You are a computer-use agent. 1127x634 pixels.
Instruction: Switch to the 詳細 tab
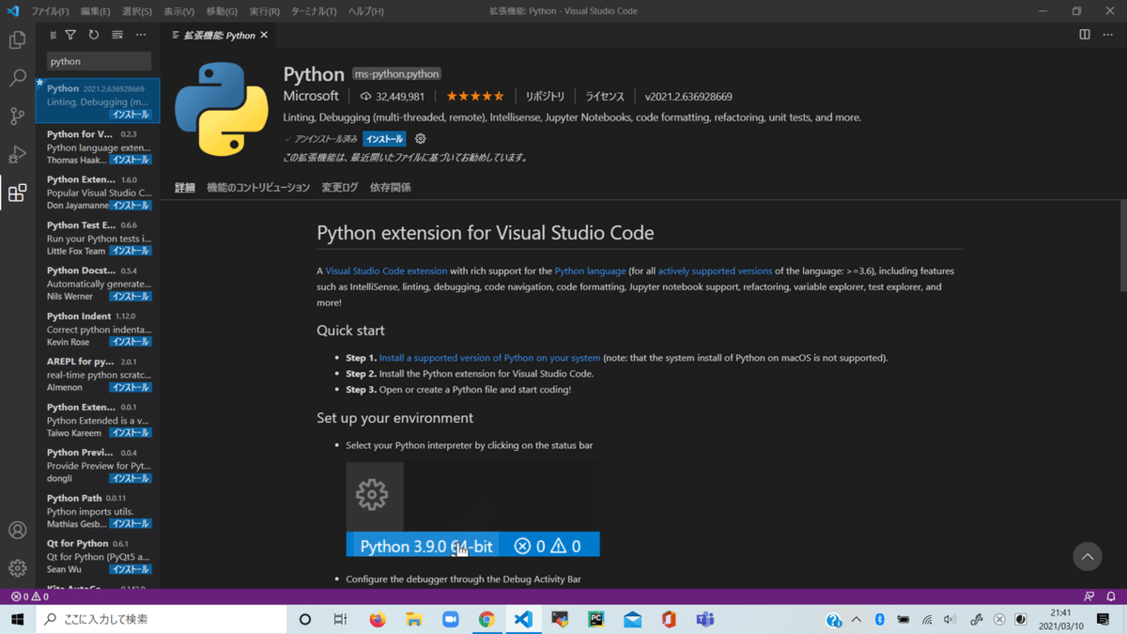coord(185,188)
